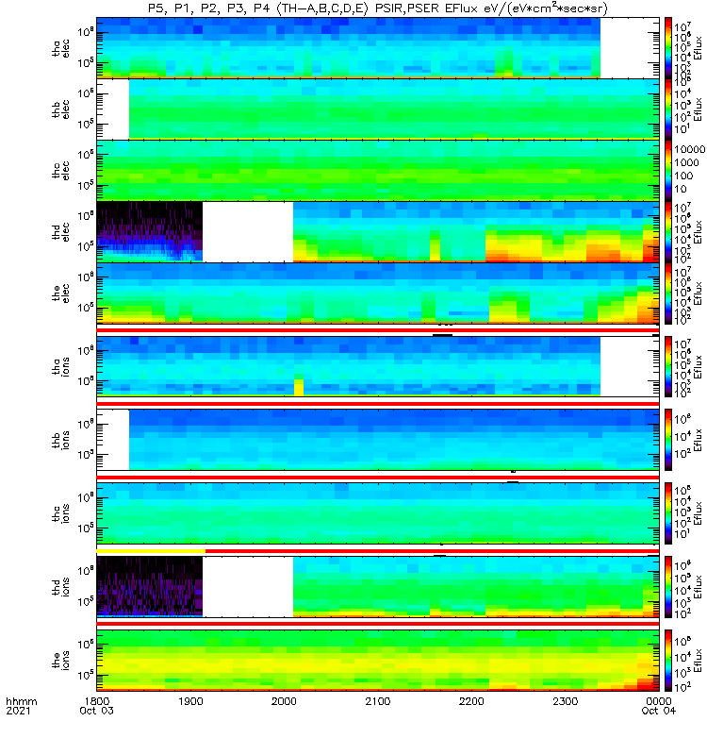Click the tha elec Eflux color bar
This screenshot has width=707, height=755.
(668, 48)
